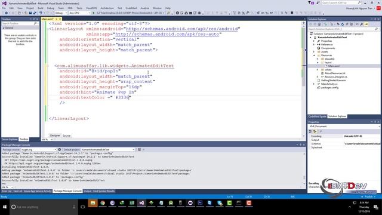
Task: Open the Package source nuget.org dropdown
Action: (x=38, y=150)
